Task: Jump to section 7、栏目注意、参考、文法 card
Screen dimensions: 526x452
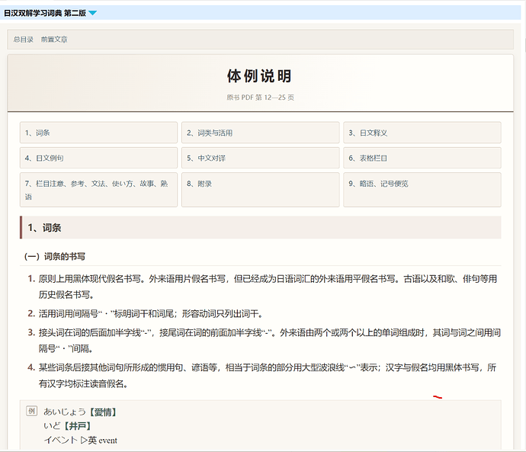Action: pos(98,190)
